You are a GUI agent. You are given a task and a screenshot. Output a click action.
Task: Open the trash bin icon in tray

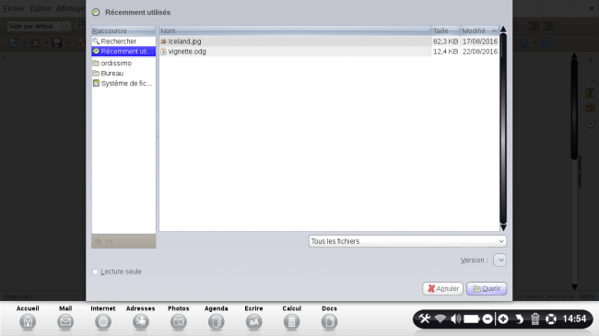click(x=534, y=319)
